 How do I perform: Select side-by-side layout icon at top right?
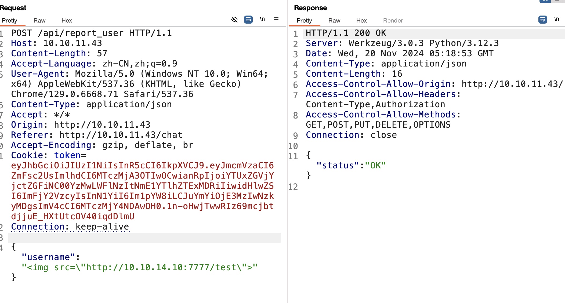(545, 1)
